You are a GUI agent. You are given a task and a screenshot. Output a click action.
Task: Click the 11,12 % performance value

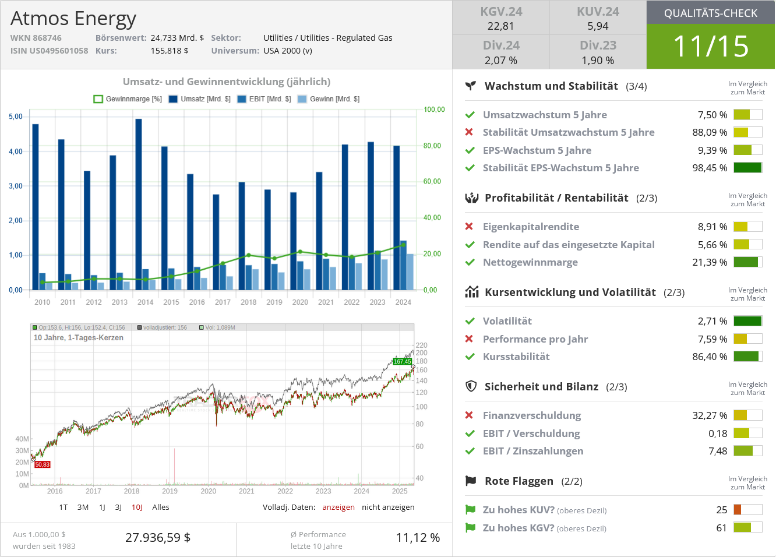coord(418,538)
